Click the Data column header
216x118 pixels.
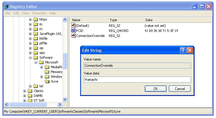[164, 20]
